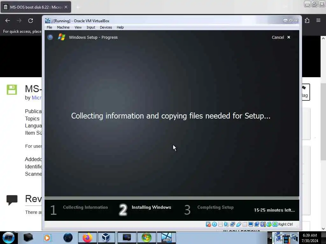Cancel the Windows Setup progress

(x=278, y=37)
